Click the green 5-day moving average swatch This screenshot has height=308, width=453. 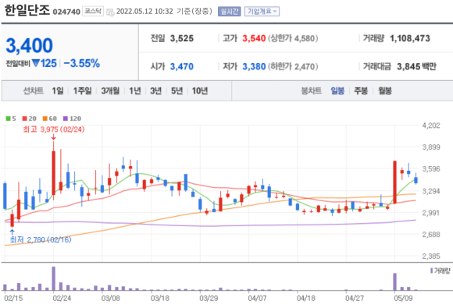point(8,119)
